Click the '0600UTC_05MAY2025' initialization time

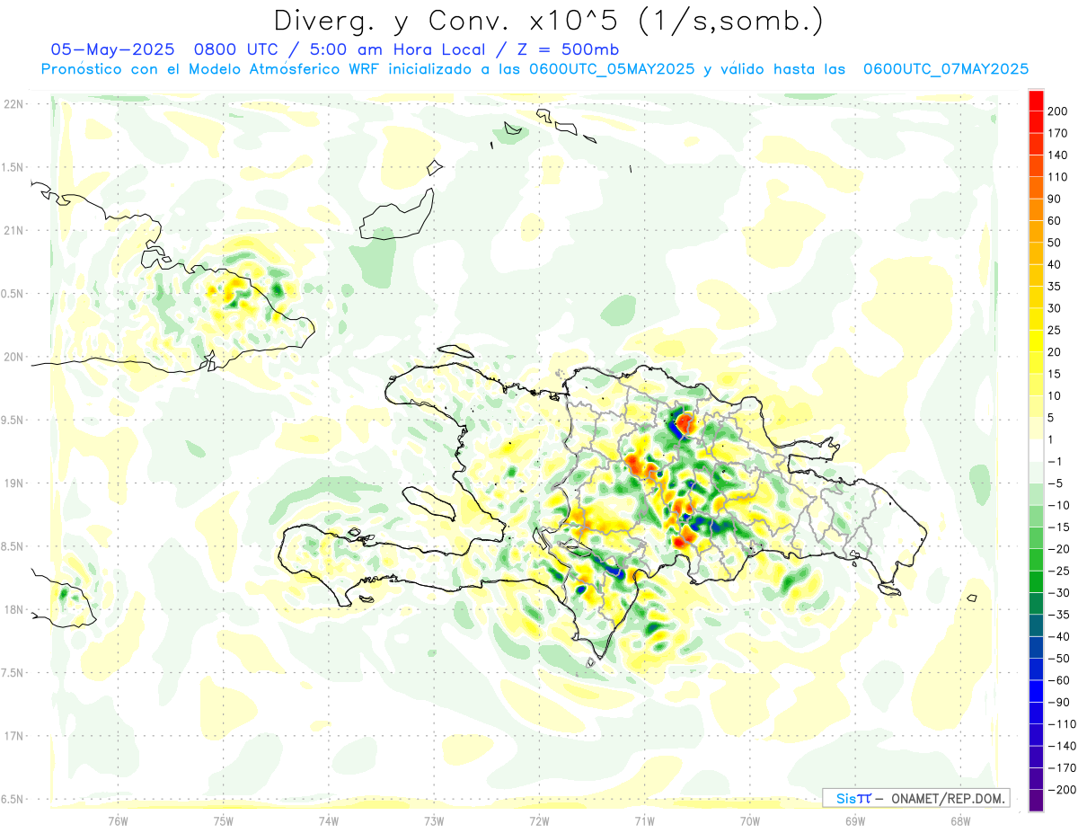[613, 68]
